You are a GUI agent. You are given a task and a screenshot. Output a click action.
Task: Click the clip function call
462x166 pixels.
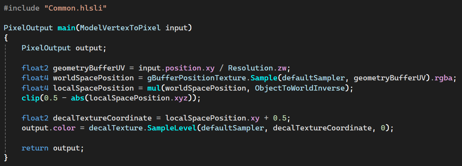[30, 98]
